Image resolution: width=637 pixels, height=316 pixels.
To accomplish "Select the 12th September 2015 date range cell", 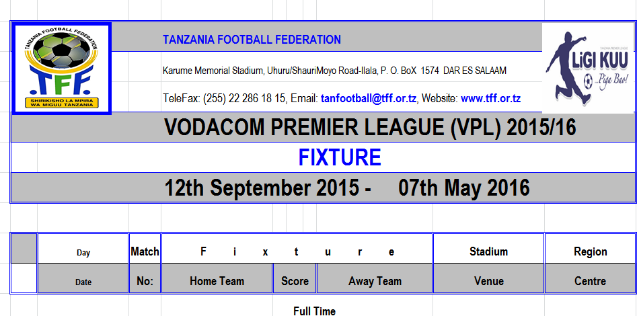I will (x=347, y=188).
